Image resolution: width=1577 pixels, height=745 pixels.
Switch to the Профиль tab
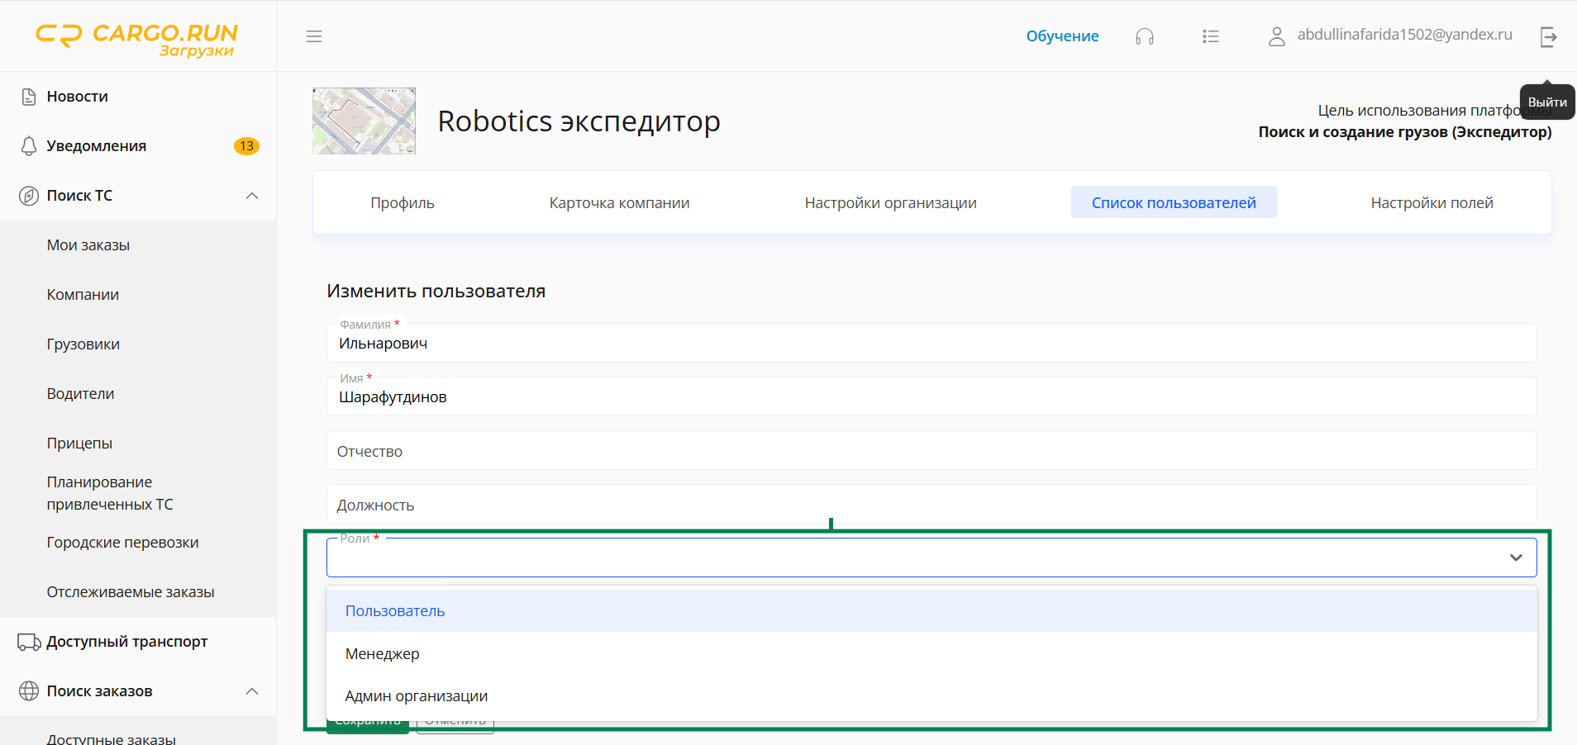click(403, 203)
